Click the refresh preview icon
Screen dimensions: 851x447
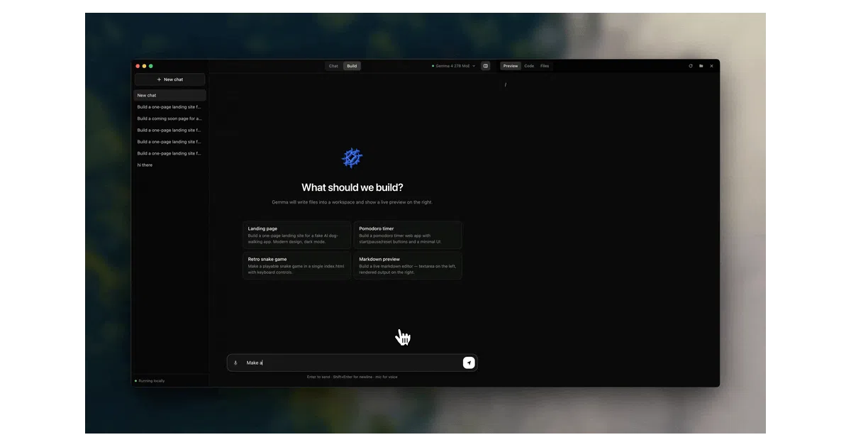(x=691, y=66)
